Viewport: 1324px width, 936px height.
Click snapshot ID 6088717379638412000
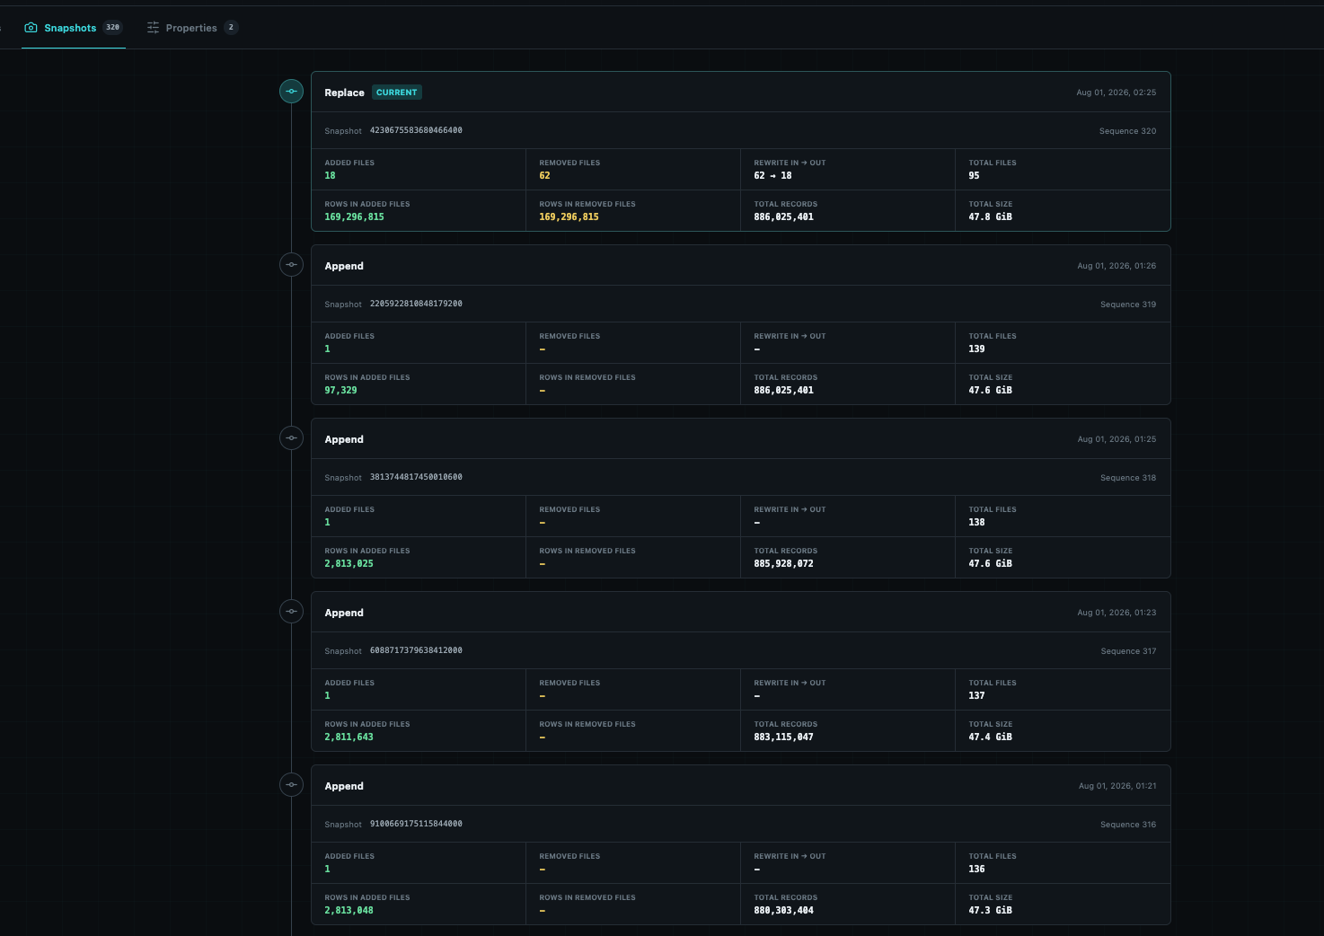coord(416,650)
